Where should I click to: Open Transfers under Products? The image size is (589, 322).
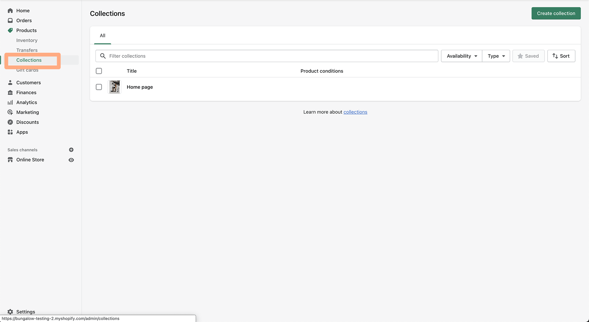click(x=27, y=50)
